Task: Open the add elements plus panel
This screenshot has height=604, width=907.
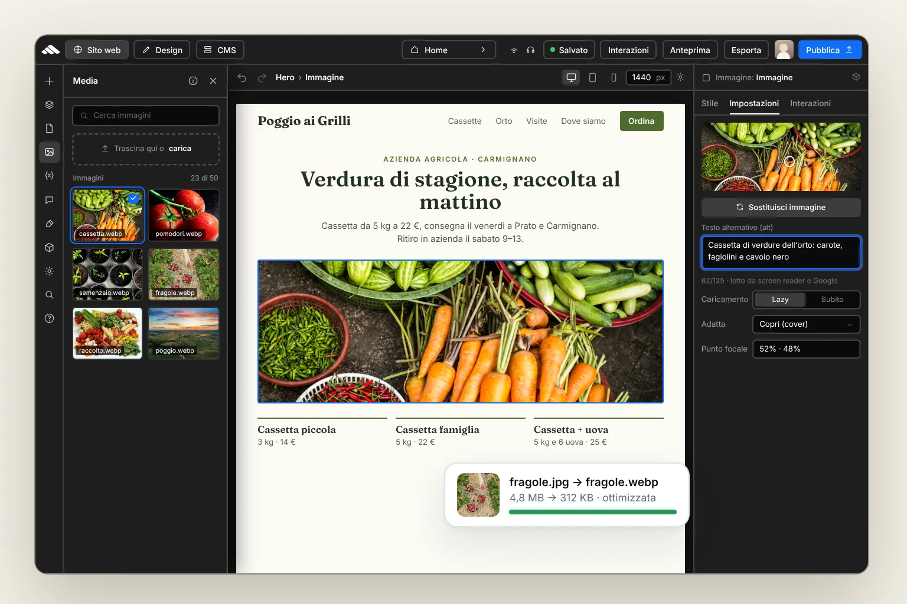Action: (50, 81)
